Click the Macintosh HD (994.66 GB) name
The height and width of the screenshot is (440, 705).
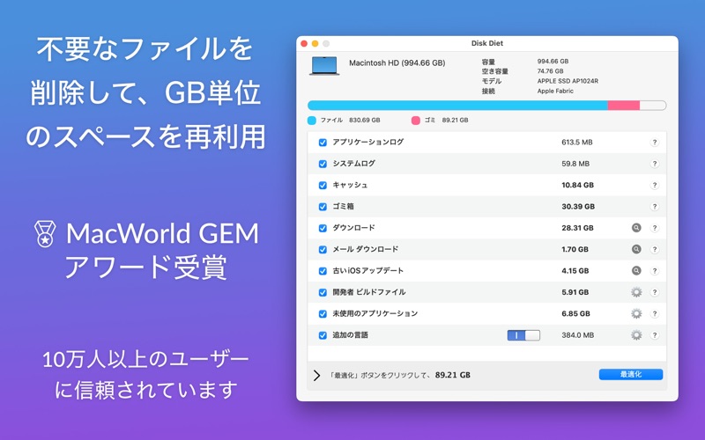(397, 62)
